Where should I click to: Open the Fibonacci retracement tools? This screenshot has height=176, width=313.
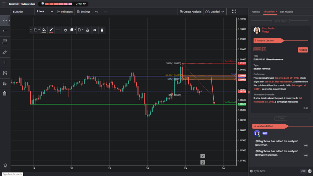pos(5,41)
